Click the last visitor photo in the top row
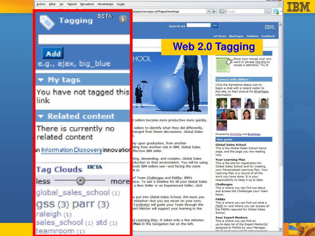This screenshot has width=315, height=236. [264, 103]
